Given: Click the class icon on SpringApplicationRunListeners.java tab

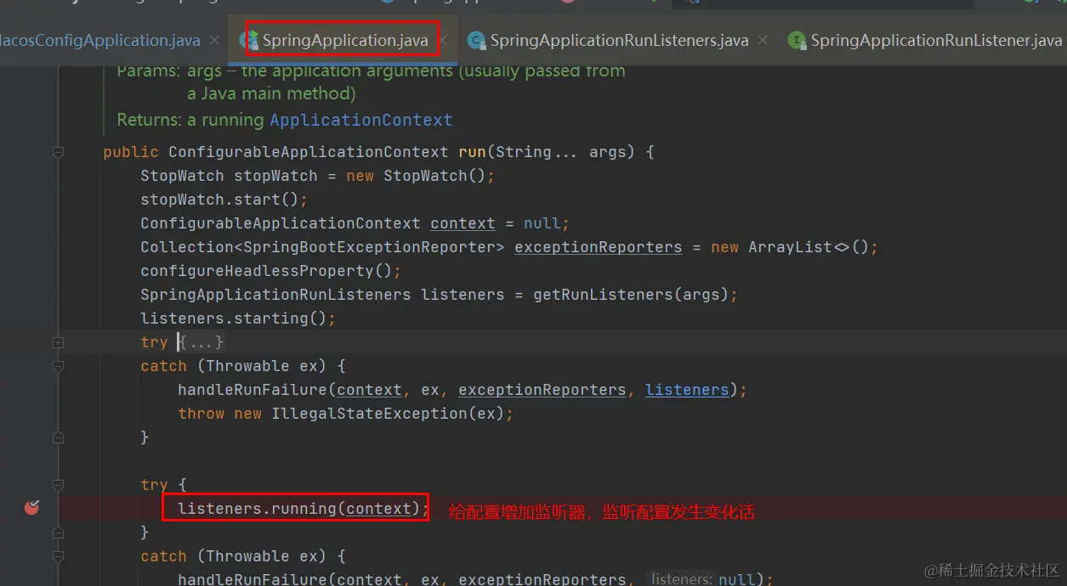Looking at the screenshot, I should click(x=476, y=40).
